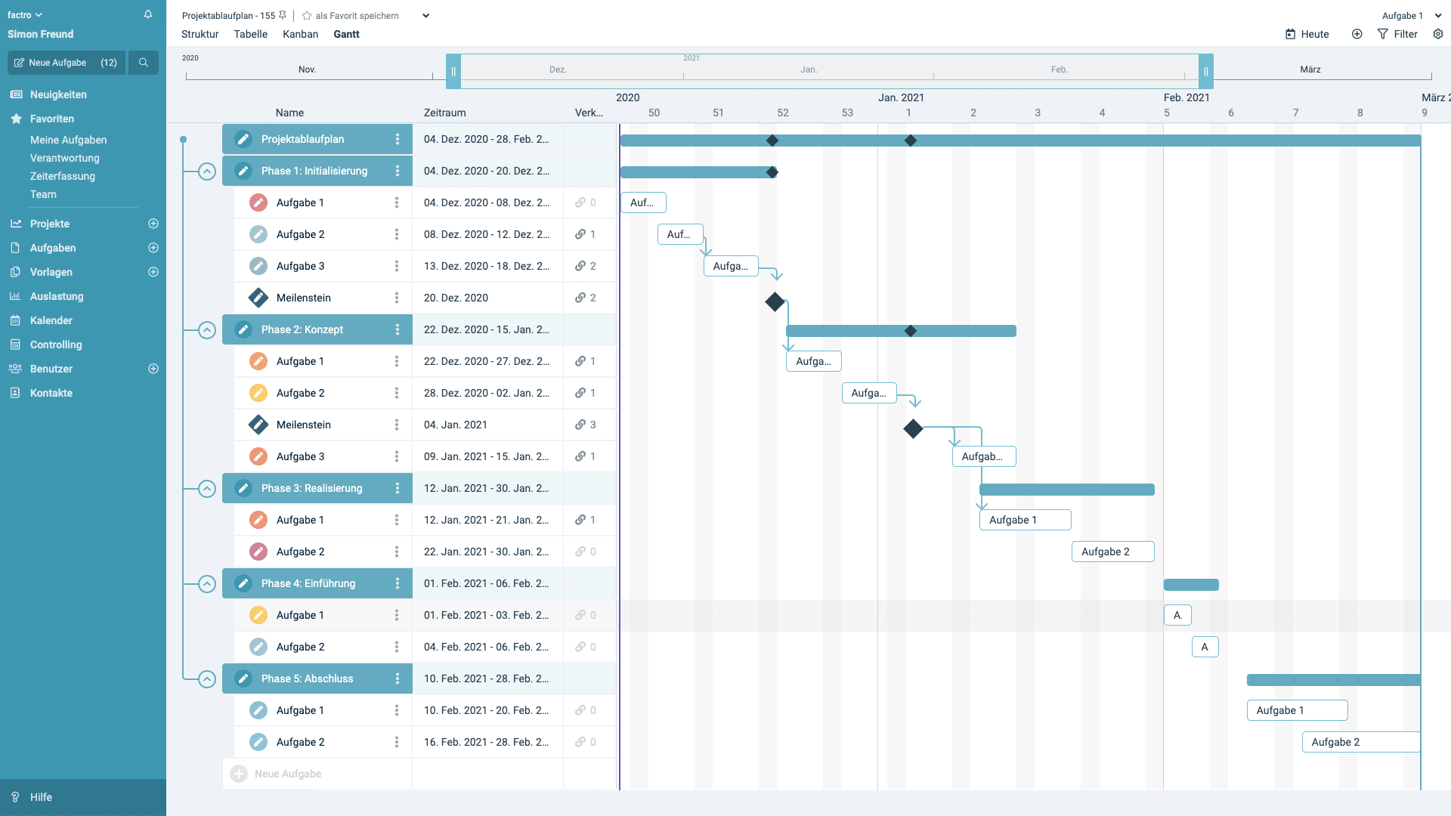Viewport: 1451px width, 816px height.
Task: Grab the left timeline range slider handle
Action: tap(453, 71)
